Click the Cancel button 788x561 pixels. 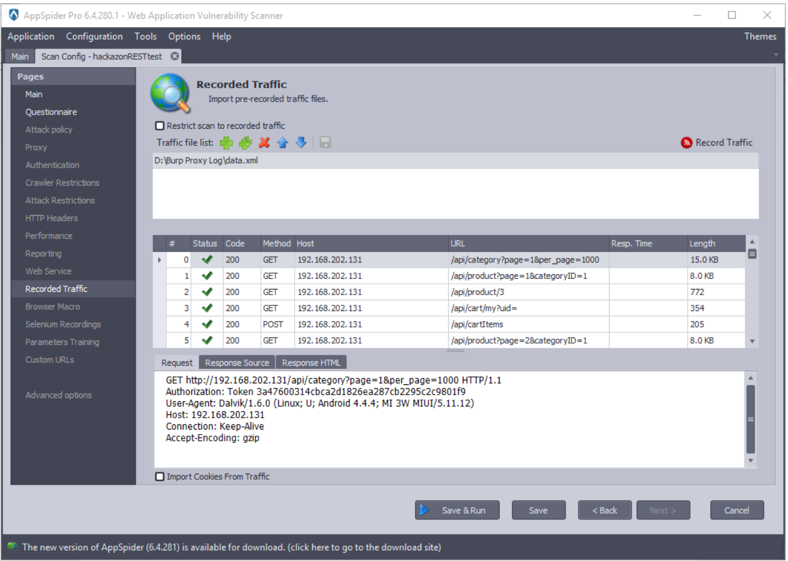pyautogui.click(x=737, y=510)
